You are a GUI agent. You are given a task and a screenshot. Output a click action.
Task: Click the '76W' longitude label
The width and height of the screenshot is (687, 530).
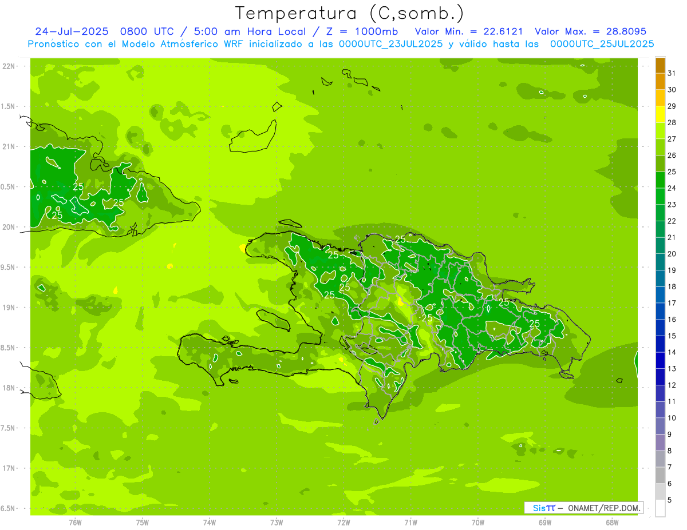(75, 522)
